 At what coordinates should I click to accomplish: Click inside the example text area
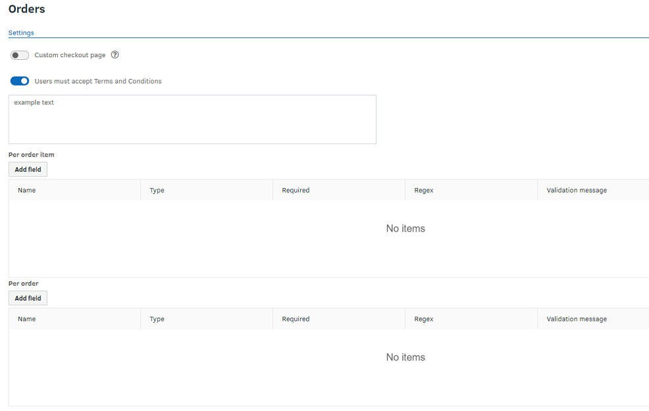pos(192,120)
